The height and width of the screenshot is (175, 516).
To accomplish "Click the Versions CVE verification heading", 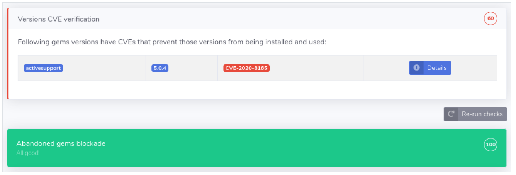I will pyautogui.click(x=58, y=19).
